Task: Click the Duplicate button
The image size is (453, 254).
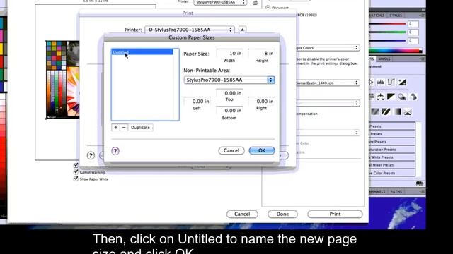Action: 140,127
